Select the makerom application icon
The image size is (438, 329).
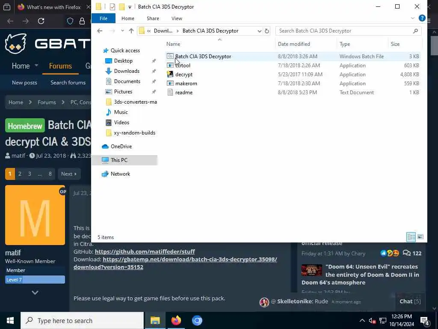(170, 84)
